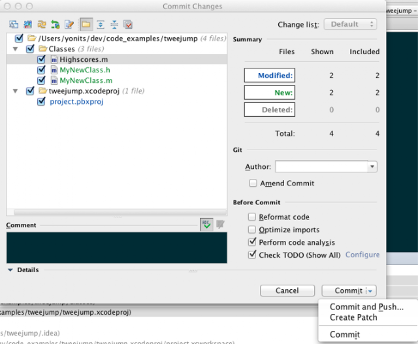Click the ABC spell-check icon above Comment
The image size is (418, 344).
[x=206, y=225]
